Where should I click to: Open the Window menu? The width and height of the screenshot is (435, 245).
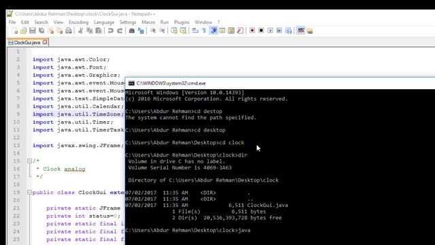click(x=203, y=22)
